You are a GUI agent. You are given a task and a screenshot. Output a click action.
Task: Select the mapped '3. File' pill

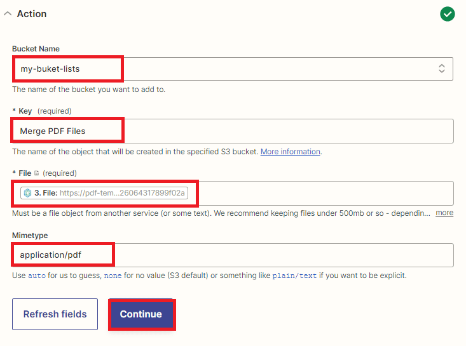106,193
